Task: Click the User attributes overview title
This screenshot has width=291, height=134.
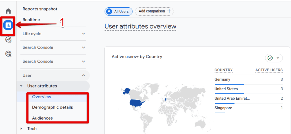Action: point(140,26)
